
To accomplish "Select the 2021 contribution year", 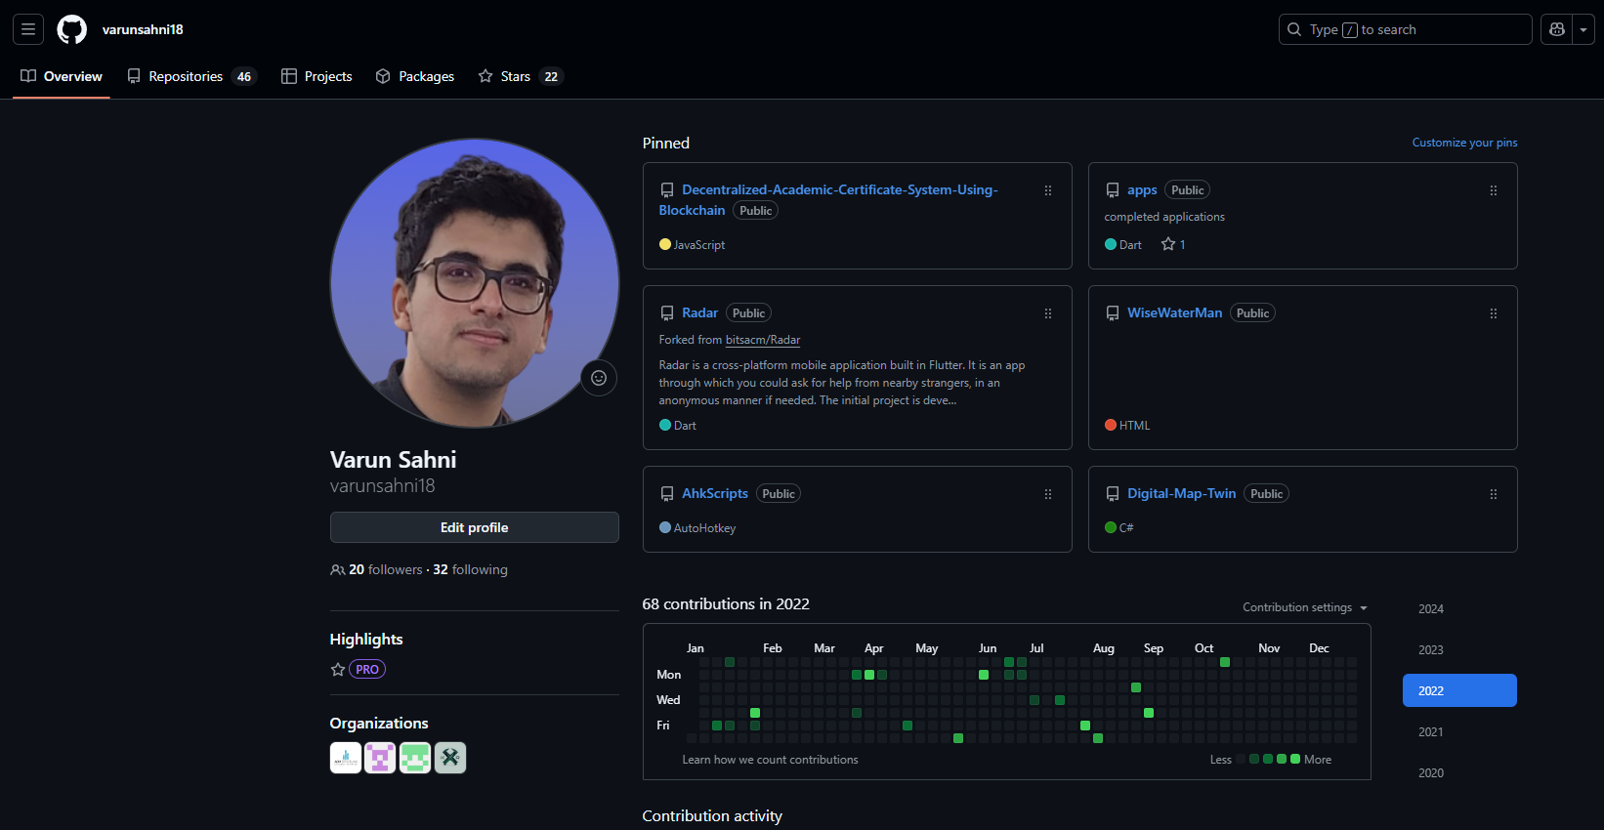I will point(1431,732).
